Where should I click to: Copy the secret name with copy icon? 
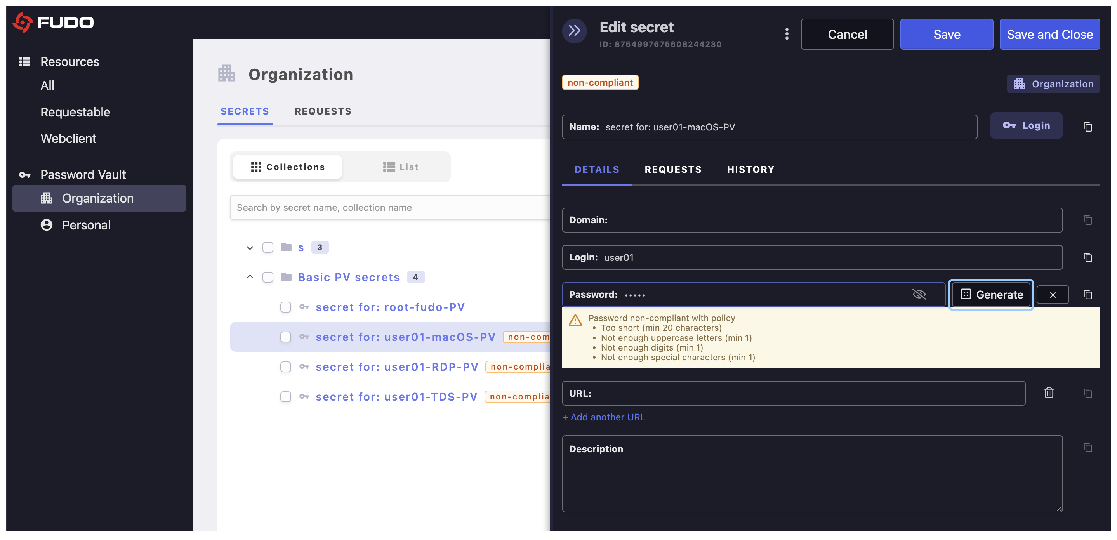point(1087,127)
